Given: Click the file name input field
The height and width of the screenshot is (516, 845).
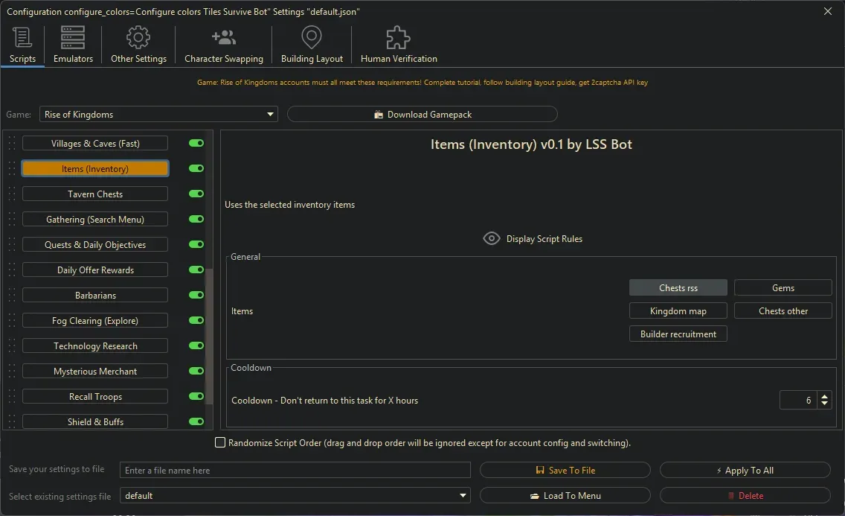Looking at the screenshot, I should (295, 470).
